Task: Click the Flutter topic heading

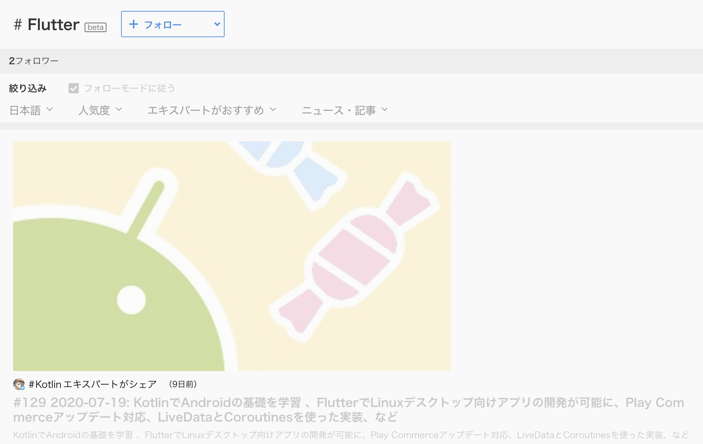Action: click(54, 25)
